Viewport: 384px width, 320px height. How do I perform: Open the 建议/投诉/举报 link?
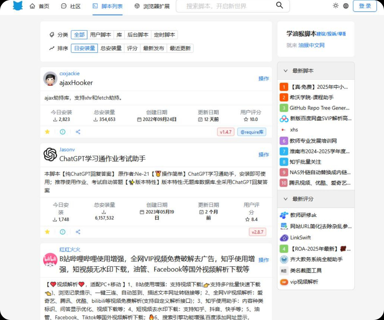pos(331,34)
